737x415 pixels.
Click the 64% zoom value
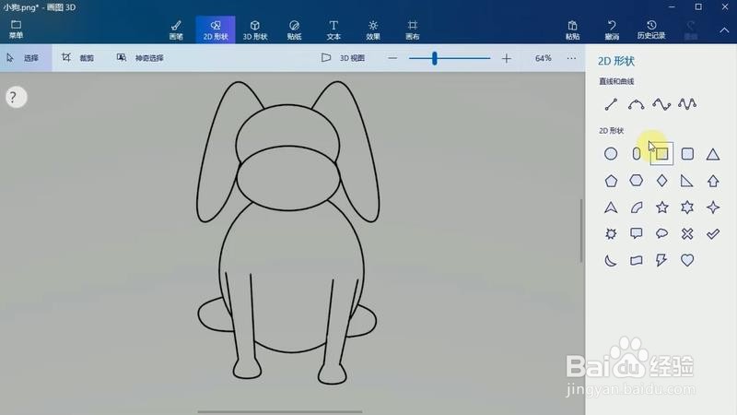[543, 58]
